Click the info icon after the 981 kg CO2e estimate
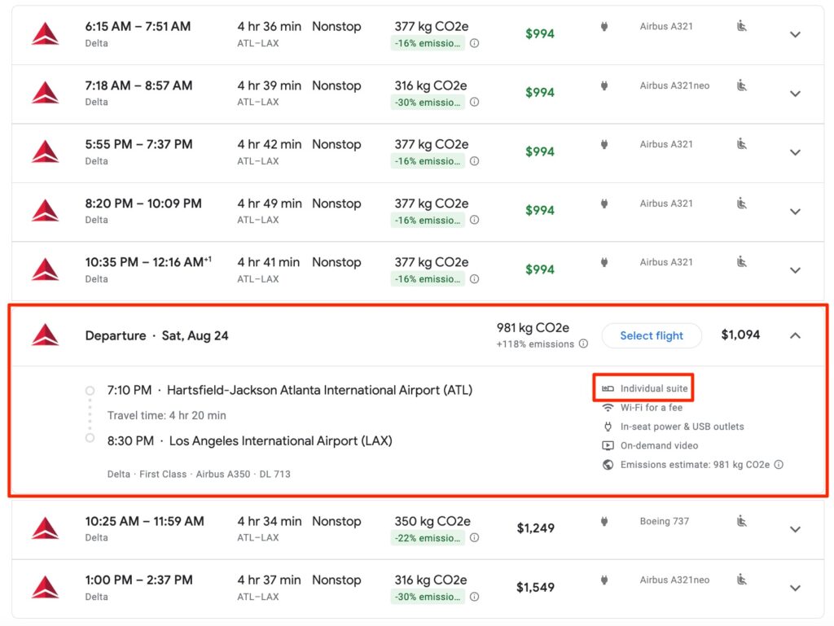The height and width of the screenshot is (626, 834). tap(777, 464)
